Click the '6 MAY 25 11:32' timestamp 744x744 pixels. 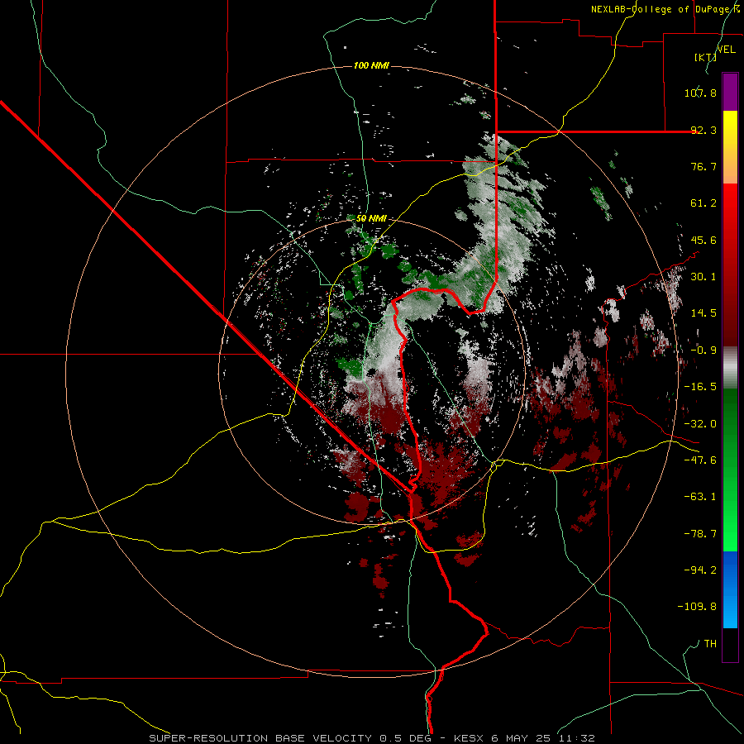point(543,738)
